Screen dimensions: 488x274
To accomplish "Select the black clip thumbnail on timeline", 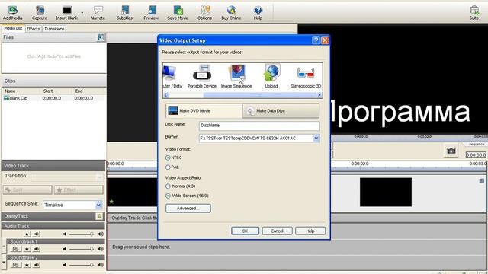I will (386, 192).
